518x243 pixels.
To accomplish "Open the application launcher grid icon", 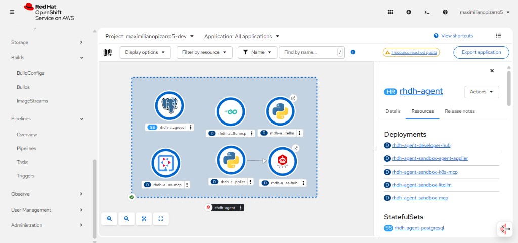I will click(x=390, y=12).
